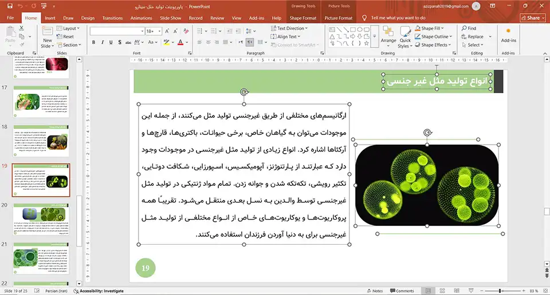Image resolution: width=550 pixels, height=295 pixels.
Task: Open the font name dropdown
Action: pos(143,31)
